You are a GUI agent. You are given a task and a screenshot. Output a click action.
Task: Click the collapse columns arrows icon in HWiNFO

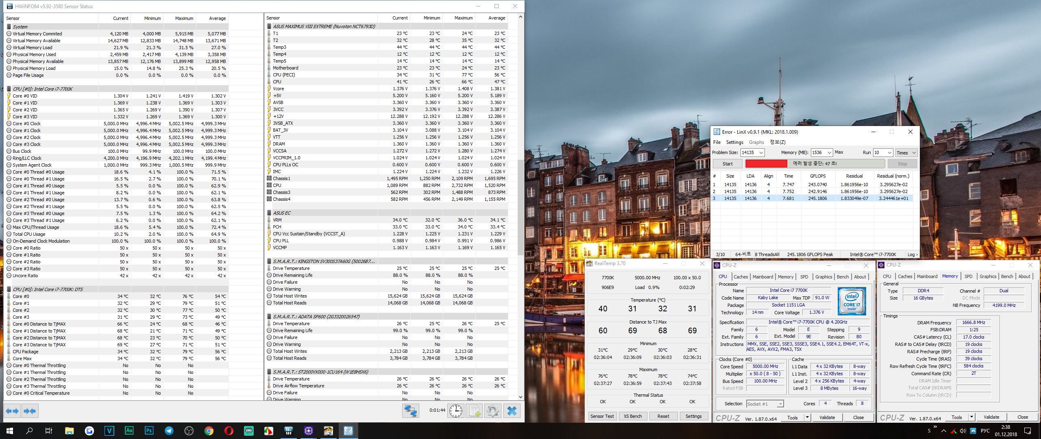point(30,411)
